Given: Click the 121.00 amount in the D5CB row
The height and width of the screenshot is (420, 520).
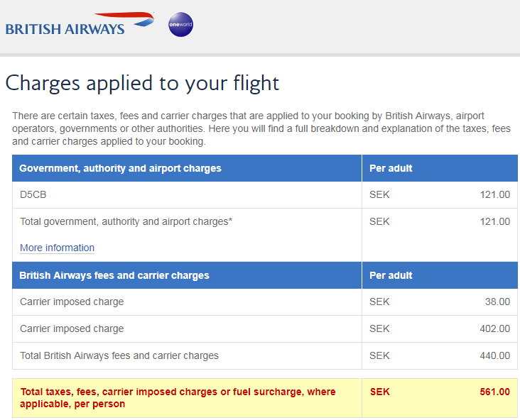Looking at the screenshot, I should click(x=494, y=194).
